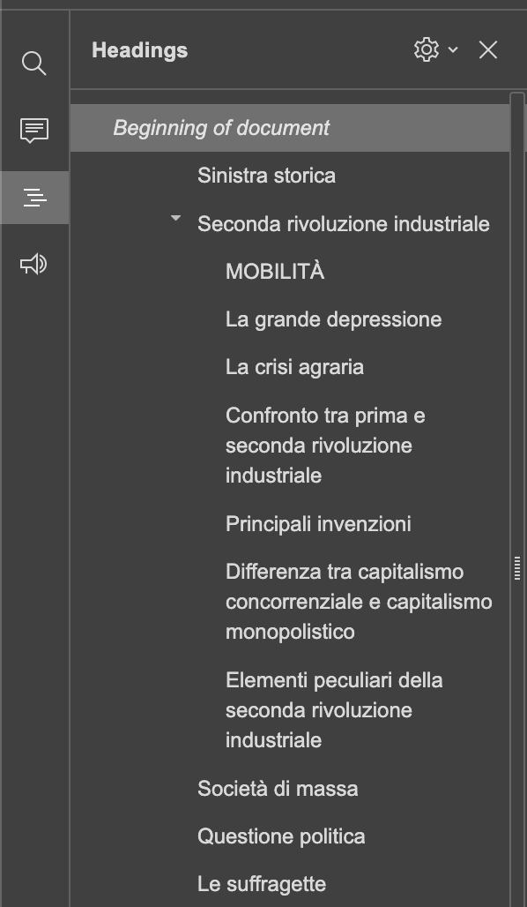The image size is (527, 907).
Task: Jump to Beginning of document
Action: coord(221,127)
